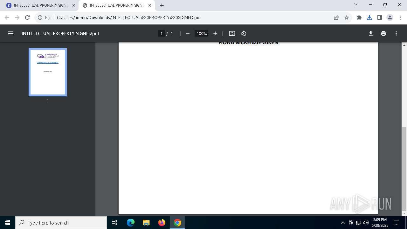Image resolution: width=407 pixels, height=229 pixels.
Task: Go forward in browser history
Action: [x=17, y=17]
